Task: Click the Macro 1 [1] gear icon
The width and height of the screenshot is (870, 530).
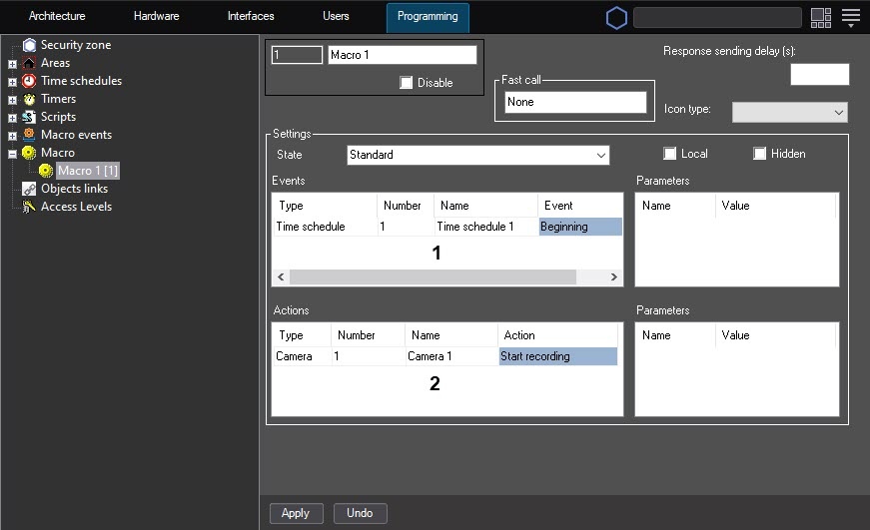Action: coord(46,171)
